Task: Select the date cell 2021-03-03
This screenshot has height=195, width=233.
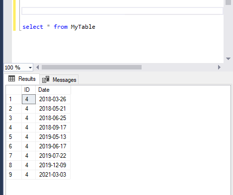Action: pos(53,175)
